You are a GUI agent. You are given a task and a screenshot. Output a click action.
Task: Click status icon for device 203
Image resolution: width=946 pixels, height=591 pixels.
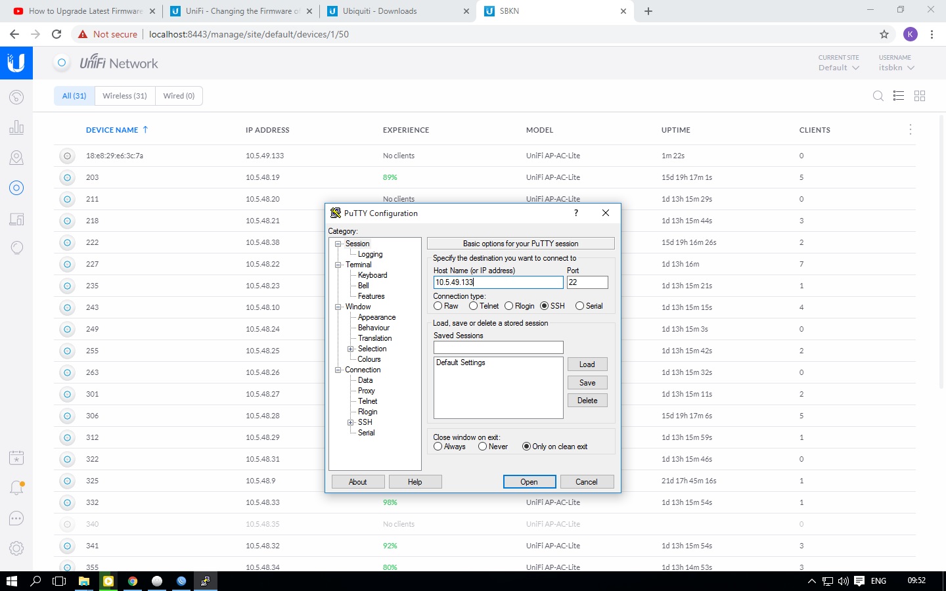point(66,177)
